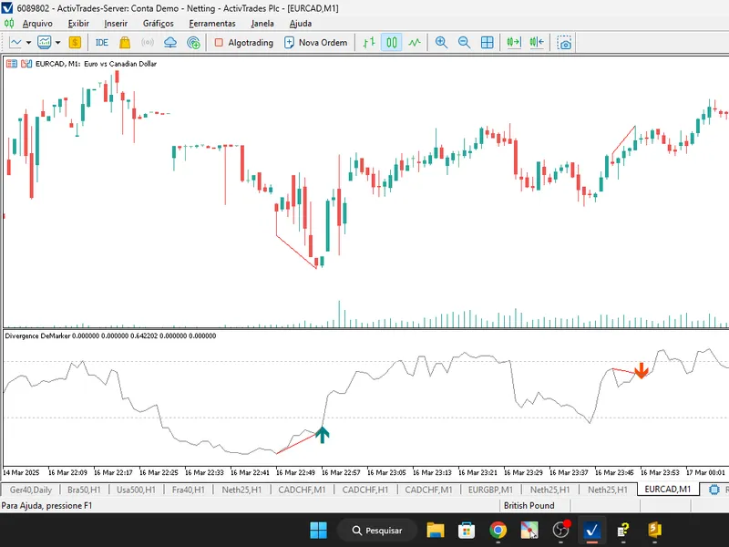Click the candlestick icon beside Arquivo

(9, 23)
